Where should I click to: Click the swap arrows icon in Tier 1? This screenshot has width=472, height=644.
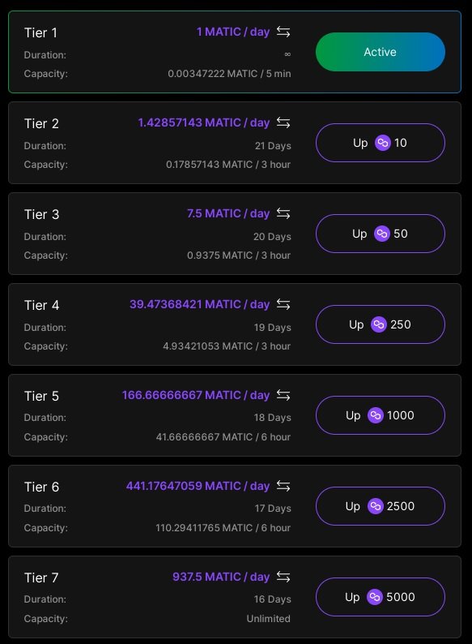coord(283,32)
